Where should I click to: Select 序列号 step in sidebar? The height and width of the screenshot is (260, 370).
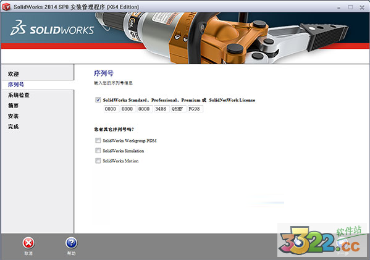coord(16,85)
